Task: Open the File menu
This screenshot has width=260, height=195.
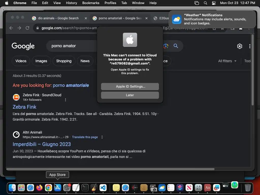Action: (x=34, y=3)
